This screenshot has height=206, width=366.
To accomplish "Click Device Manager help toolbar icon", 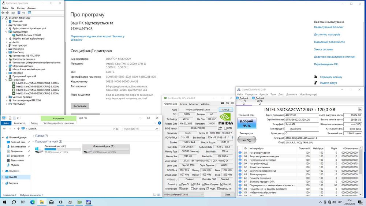I will pyautogui.click(x=19, y=13).
